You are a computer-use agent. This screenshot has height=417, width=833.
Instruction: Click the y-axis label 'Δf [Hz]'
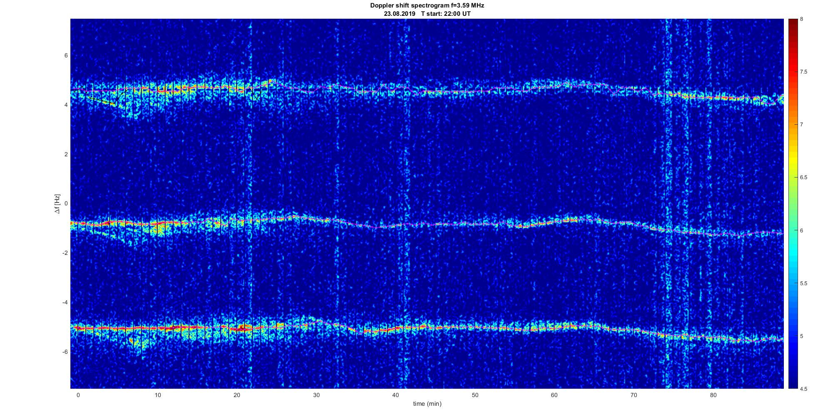[x=57, y=204]
